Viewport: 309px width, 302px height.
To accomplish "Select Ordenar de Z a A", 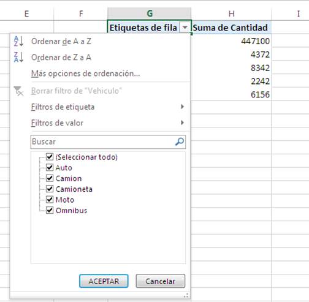I will [61, 58].
